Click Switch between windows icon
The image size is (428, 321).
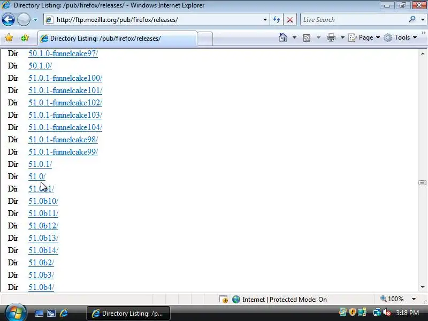(x=51, y=314)
